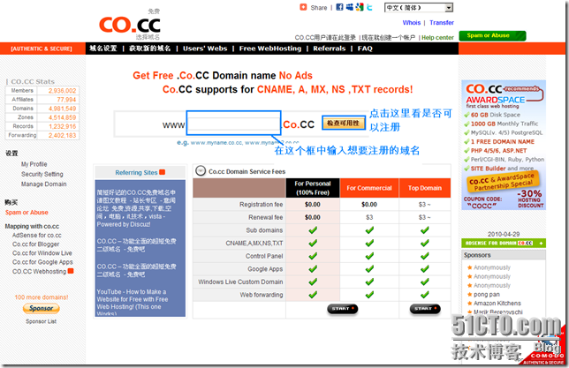Image resolution: width=569 pixels, height=368 pixels.
Task: Open the FAQ menu item
Action: pos(365,49)
